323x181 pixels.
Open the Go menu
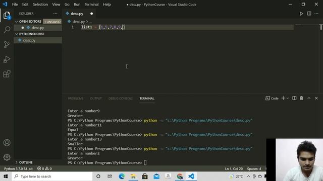click(67, 5)
